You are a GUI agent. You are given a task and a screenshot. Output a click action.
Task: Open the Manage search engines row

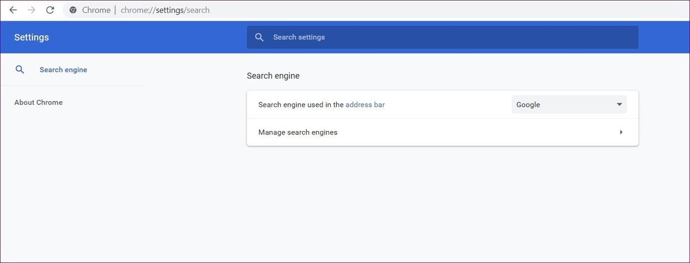coord(443,132)
